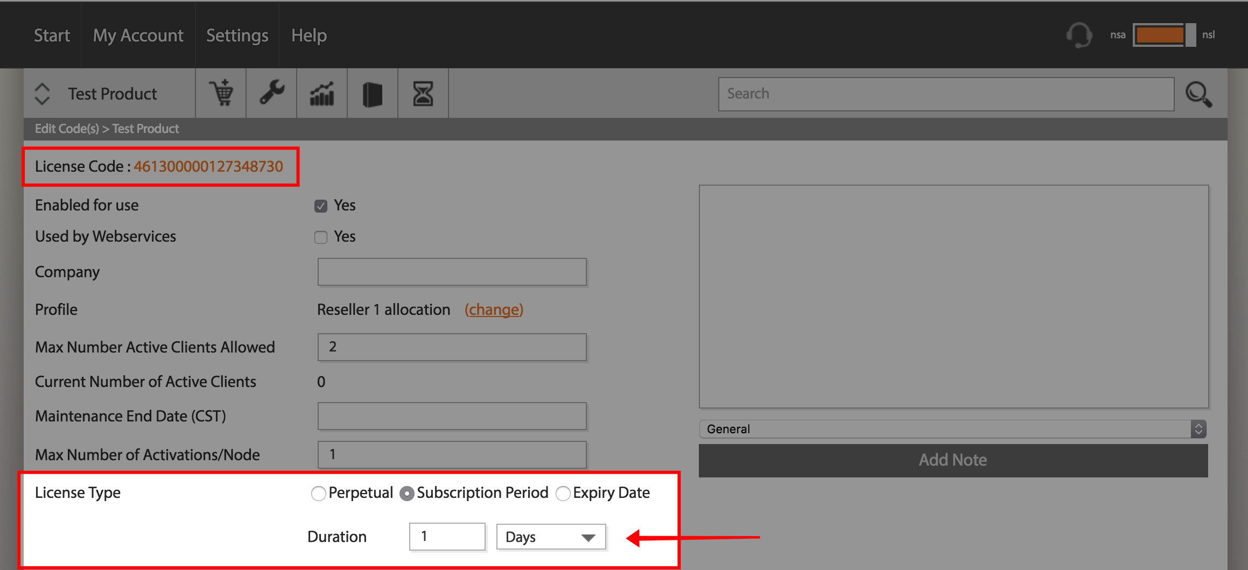Open the bar chart statistics icon

coord(322,93)
